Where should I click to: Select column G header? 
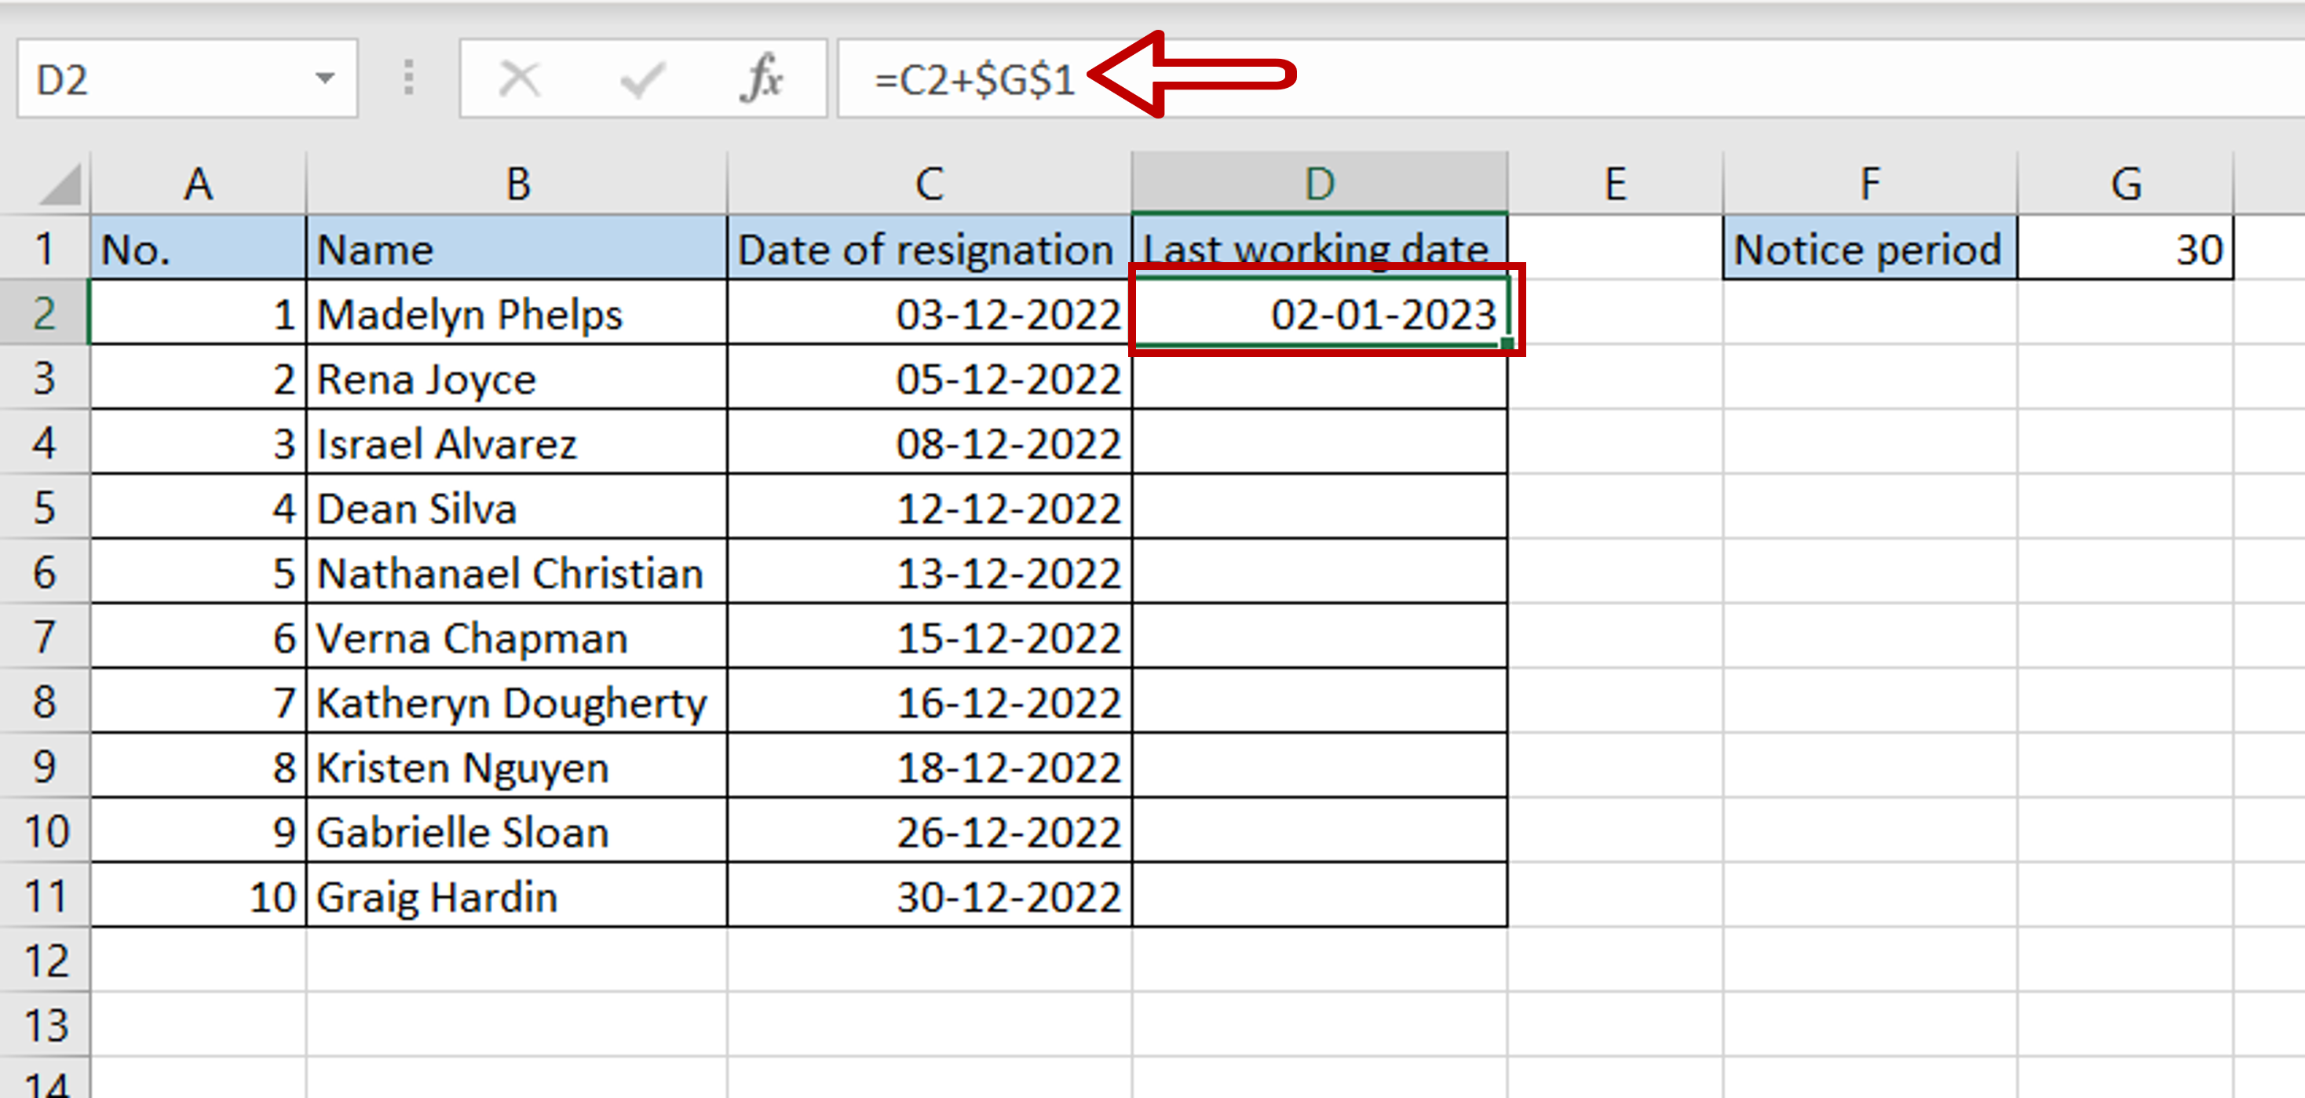coord(2126,184)
